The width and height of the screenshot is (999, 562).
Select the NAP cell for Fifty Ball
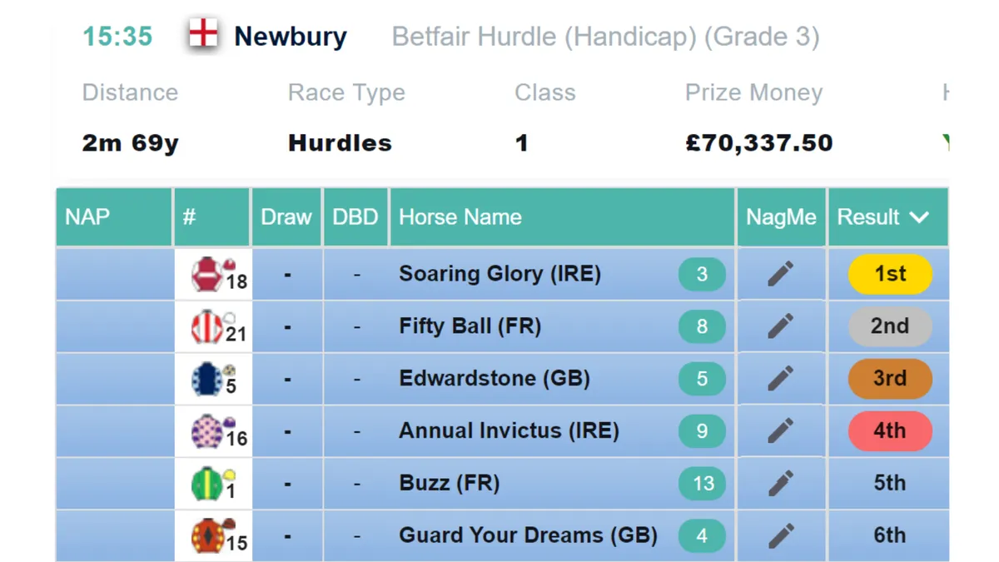click(114, 326)
